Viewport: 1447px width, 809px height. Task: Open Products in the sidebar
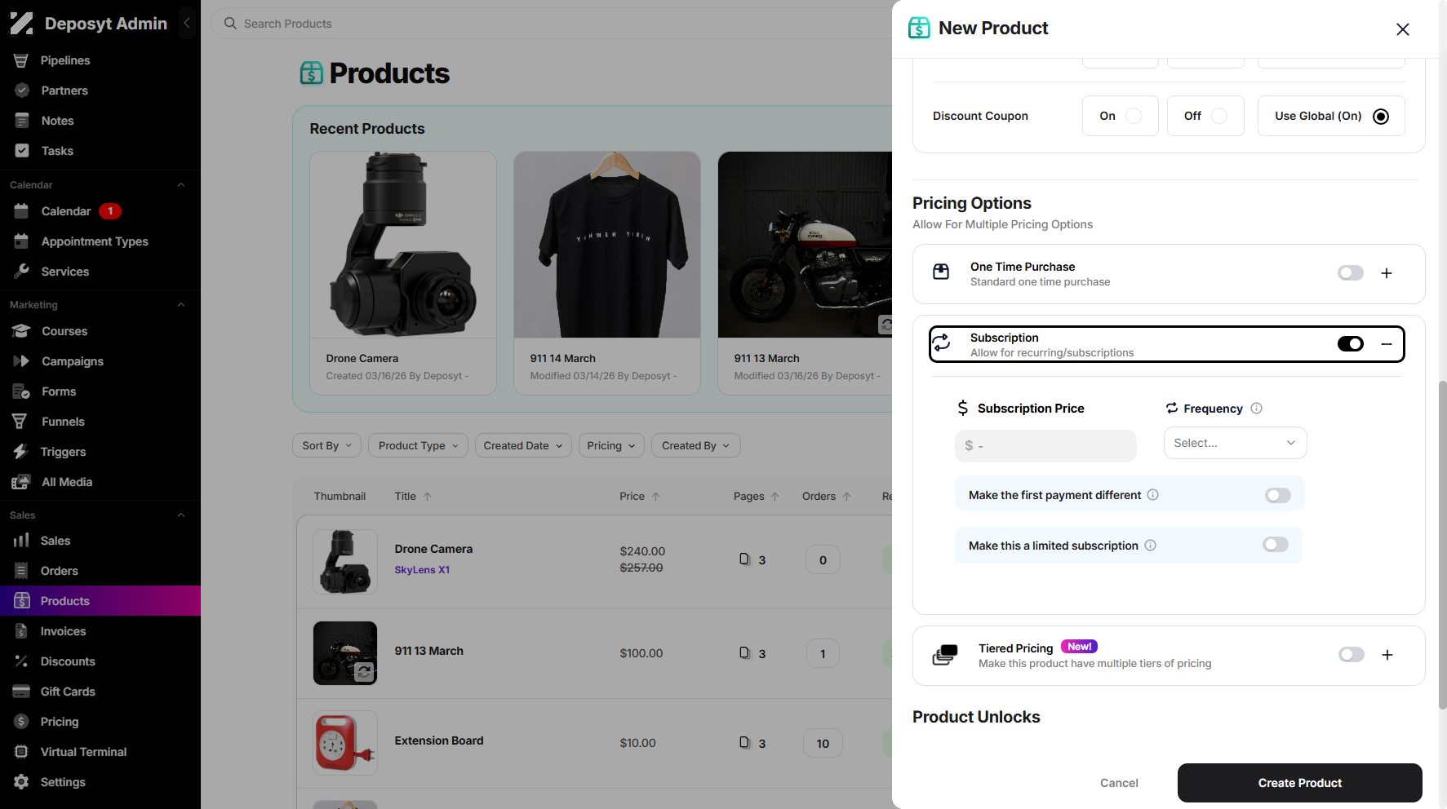pyautogui.click(x=100, y=601)
